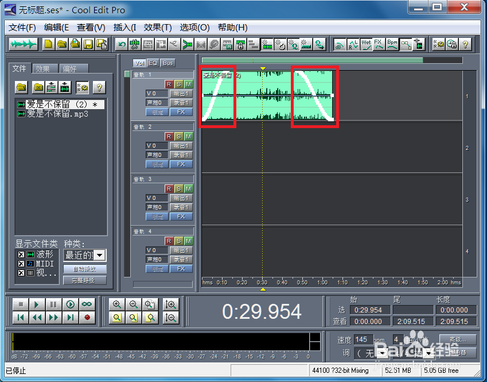Click the clock lock toolbar icon
The width and height of the screenshot is (487, 382).
(x=452, y=44)
